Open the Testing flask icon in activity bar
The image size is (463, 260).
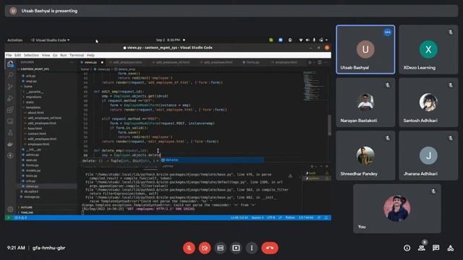click(10, 133)
